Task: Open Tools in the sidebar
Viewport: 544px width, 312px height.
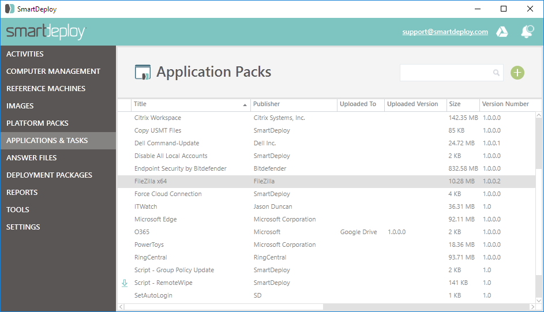Action: [58, 210]
